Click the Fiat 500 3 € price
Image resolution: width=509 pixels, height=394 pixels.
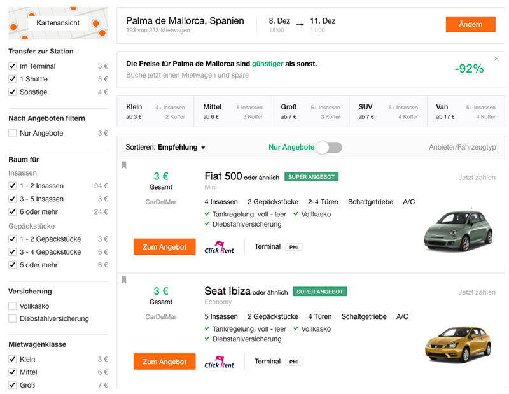pos(161,176)
